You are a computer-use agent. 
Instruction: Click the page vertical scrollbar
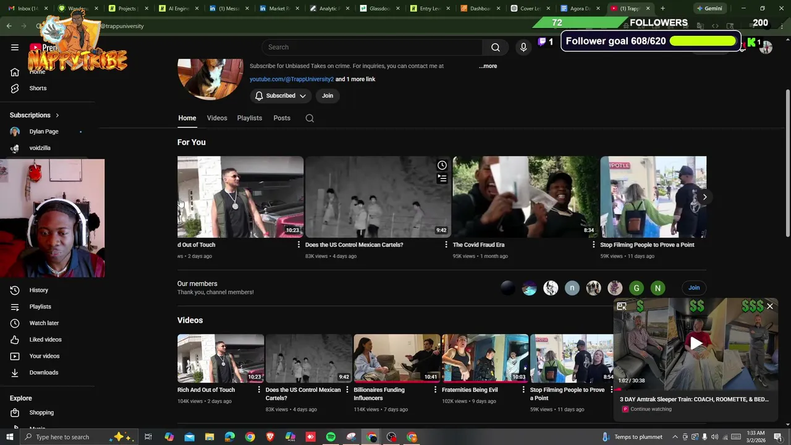pos(787,162)
